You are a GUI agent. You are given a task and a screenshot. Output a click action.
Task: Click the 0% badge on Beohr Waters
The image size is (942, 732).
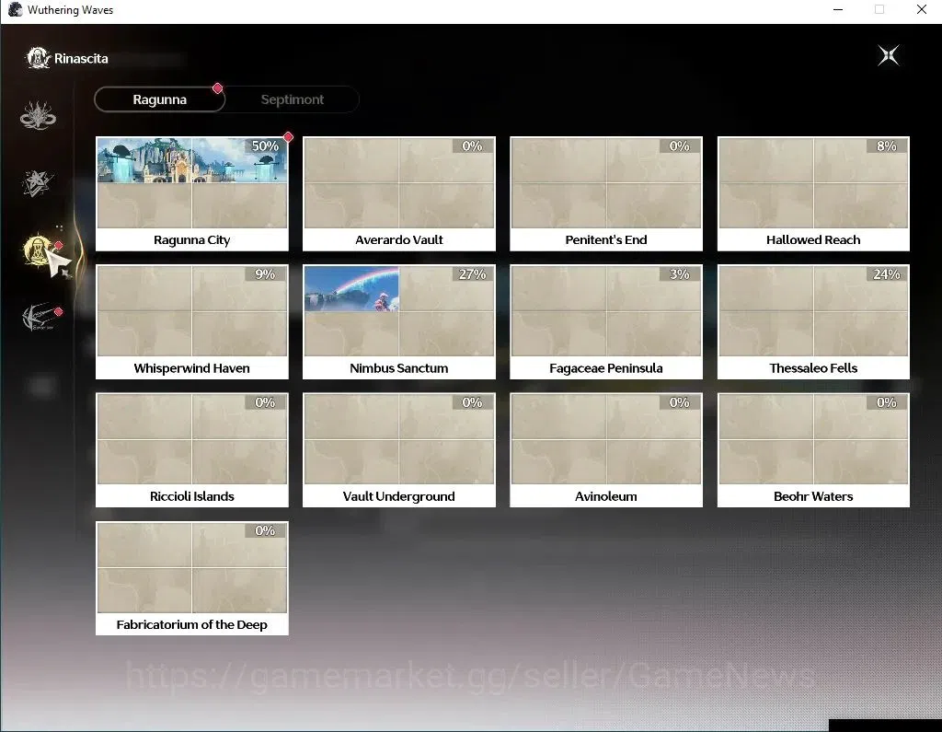point(887,401)
